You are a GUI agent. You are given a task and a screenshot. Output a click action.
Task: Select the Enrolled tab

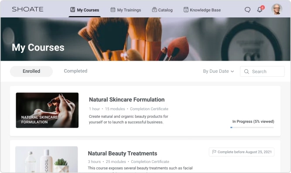[x=31, y=71]
